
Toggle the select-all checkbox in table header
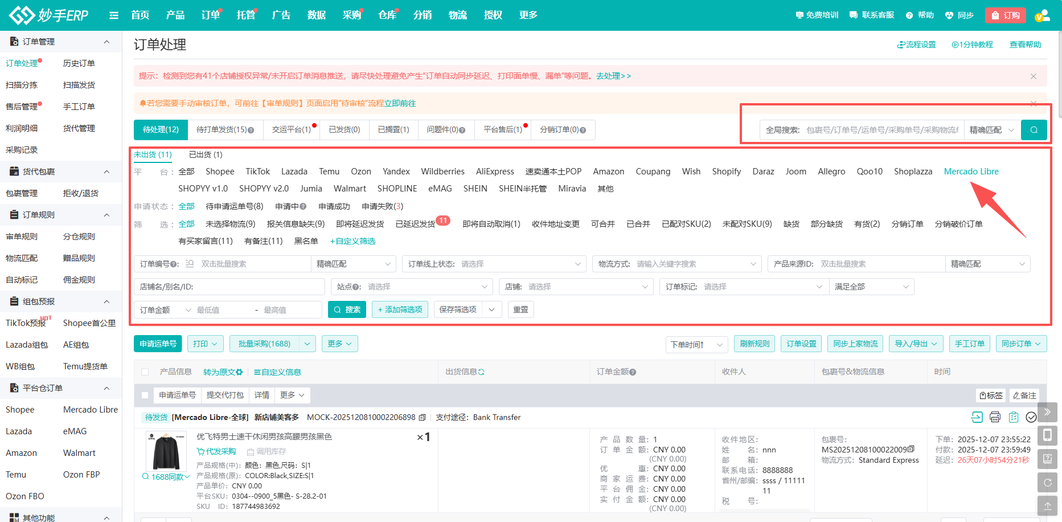(145, 372)
